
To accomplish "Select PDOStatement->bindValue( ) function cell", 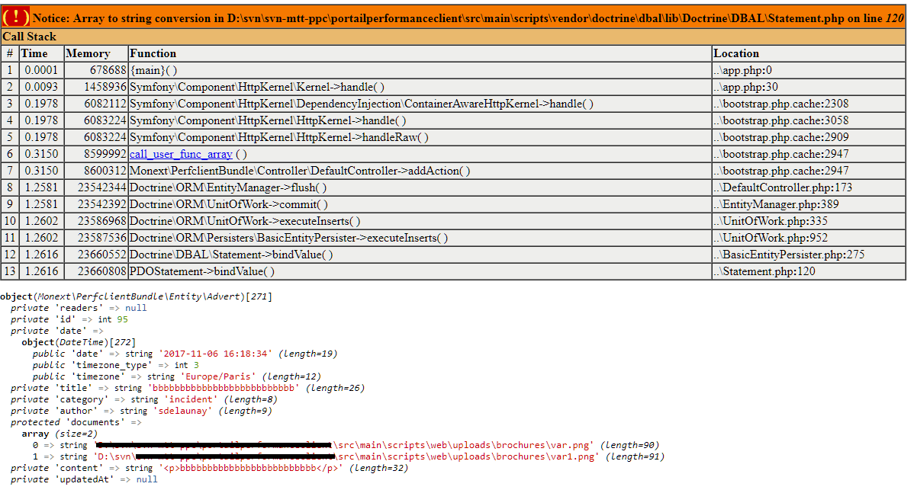I will [420, 272].
